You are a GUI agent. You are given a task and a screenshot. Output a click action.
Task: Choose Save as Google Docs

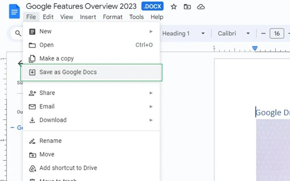tap(91, 72)
